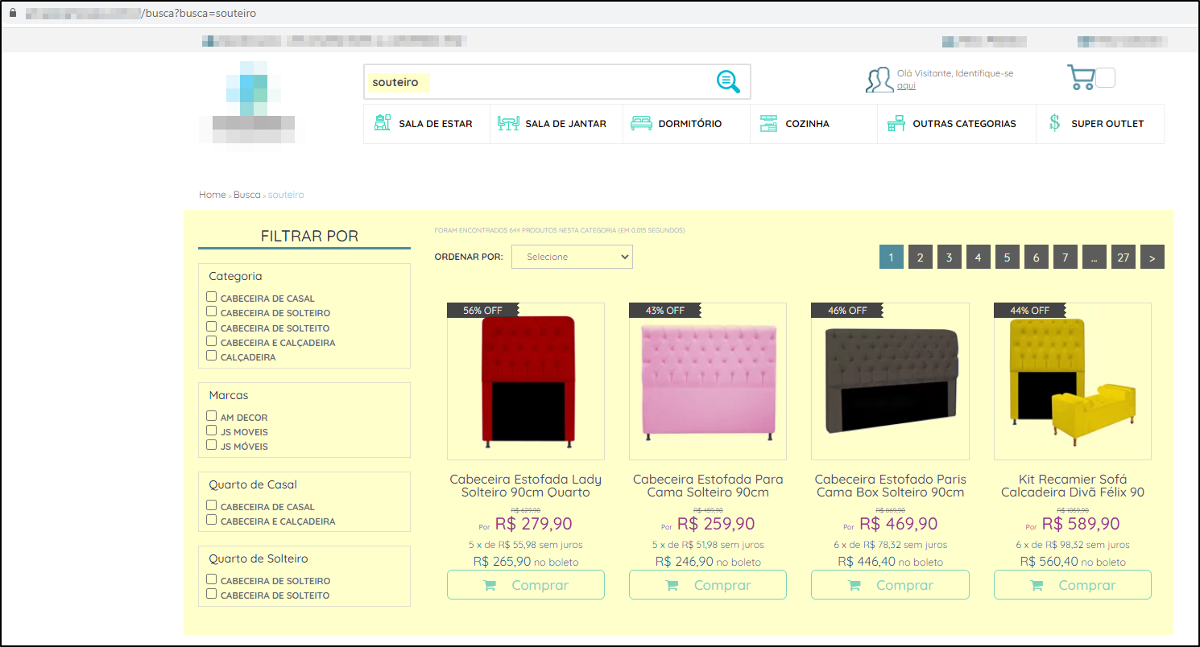Click the Cozinha kitchen icon
The width and height of the screenshot is (1200, 647).
pyautogui.click(x=769, y=123)
